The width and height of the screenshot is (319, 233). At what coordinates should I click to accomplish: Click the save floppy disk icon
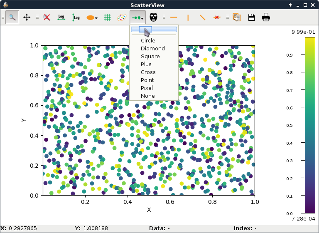(251, 17)
